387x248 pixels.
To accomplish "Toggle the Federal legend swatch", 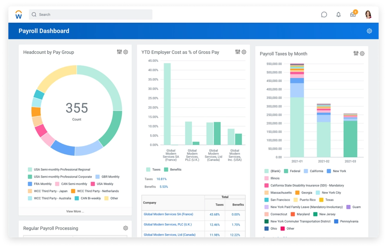I will [x=286, y=171].
